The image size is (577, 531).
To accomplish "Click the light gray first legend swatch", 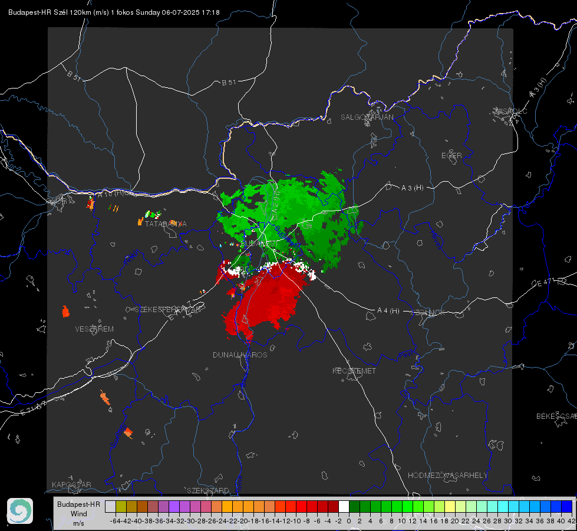I will pyautogui.click(x=110, y=506).
